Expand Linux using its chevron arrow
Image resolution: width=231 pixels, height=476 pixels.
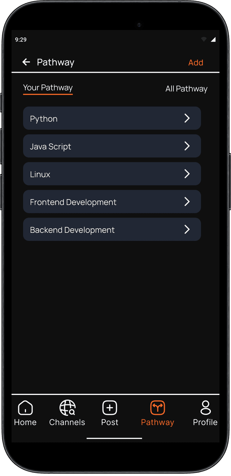point(187,174)
